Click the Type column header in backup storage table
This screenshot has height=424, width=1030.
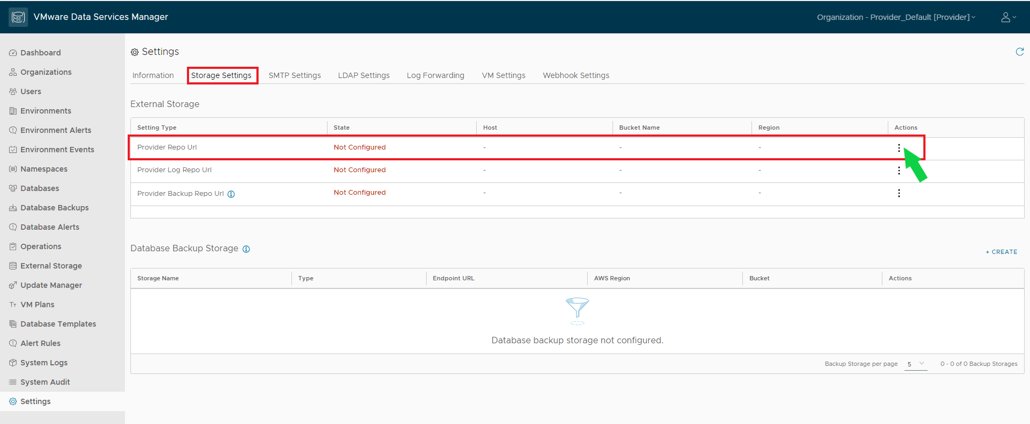306,278
